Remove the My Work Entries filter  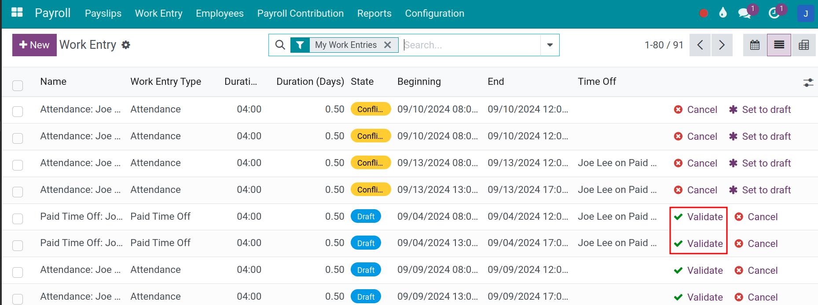(x=388, y=45)
